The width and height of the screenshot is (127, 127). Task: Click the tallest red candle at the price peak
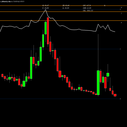tap(48, 31)
